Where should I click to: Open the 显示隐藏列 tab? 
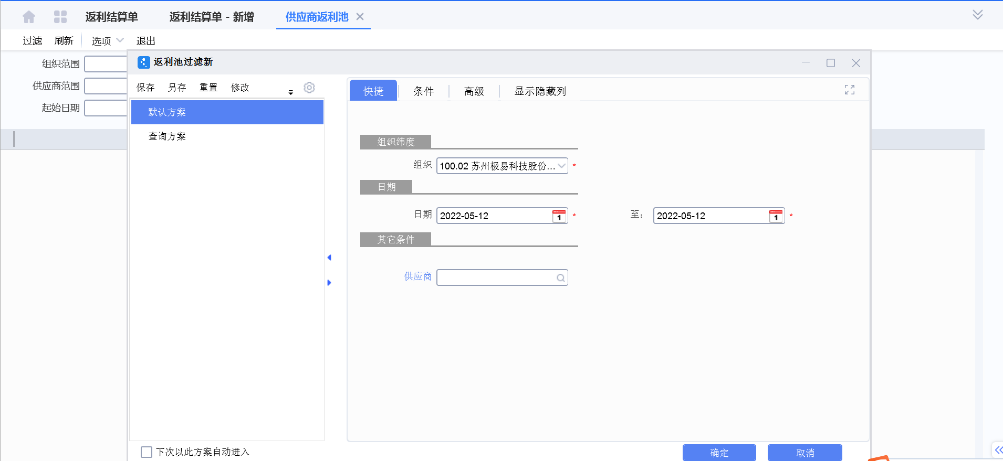[540, 91]
